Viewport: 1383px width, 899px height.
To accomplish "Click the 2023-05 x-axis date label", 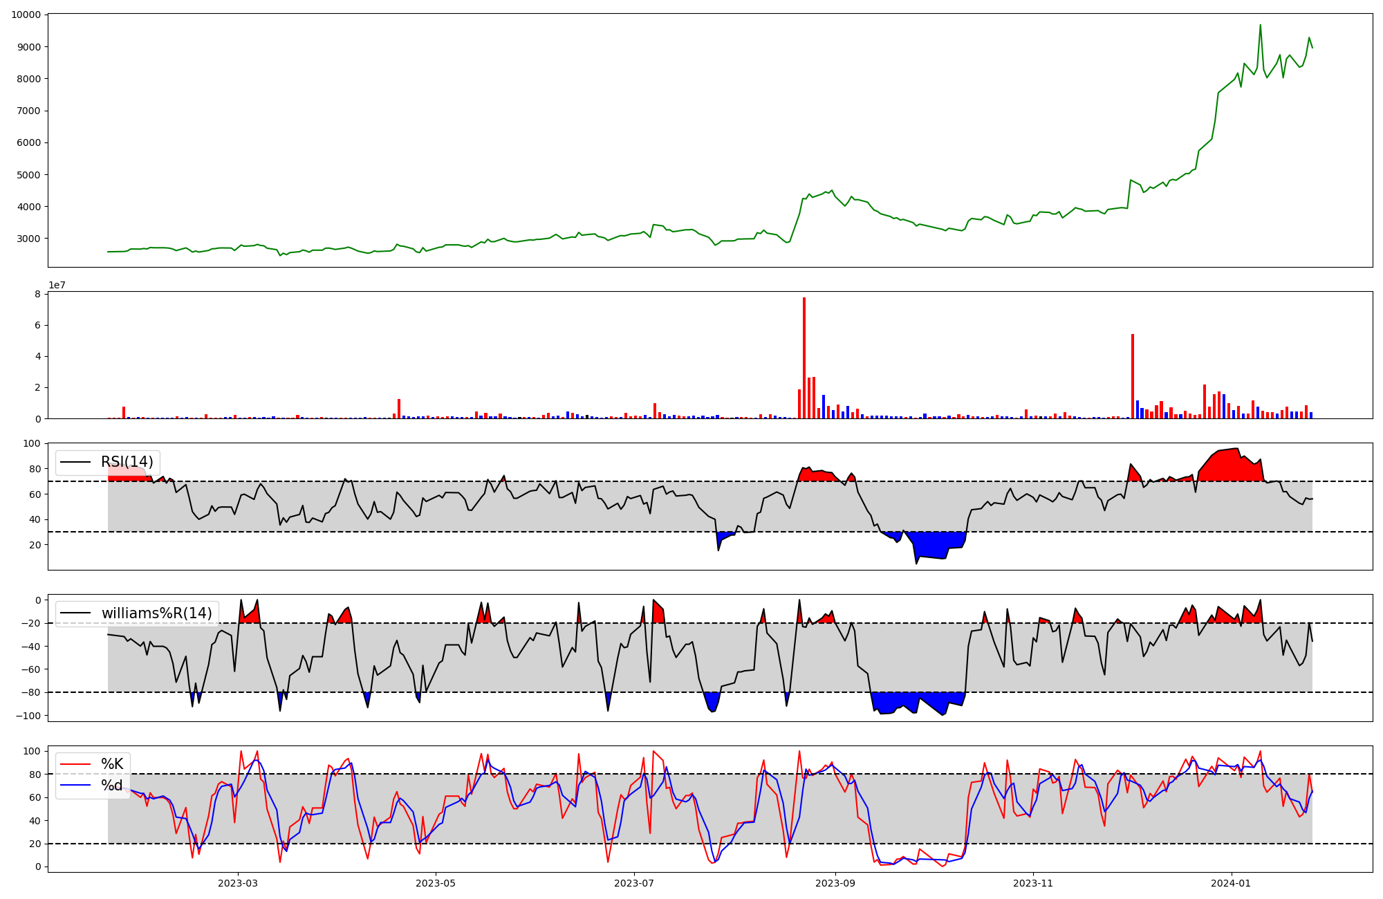I will pos(436,883).
